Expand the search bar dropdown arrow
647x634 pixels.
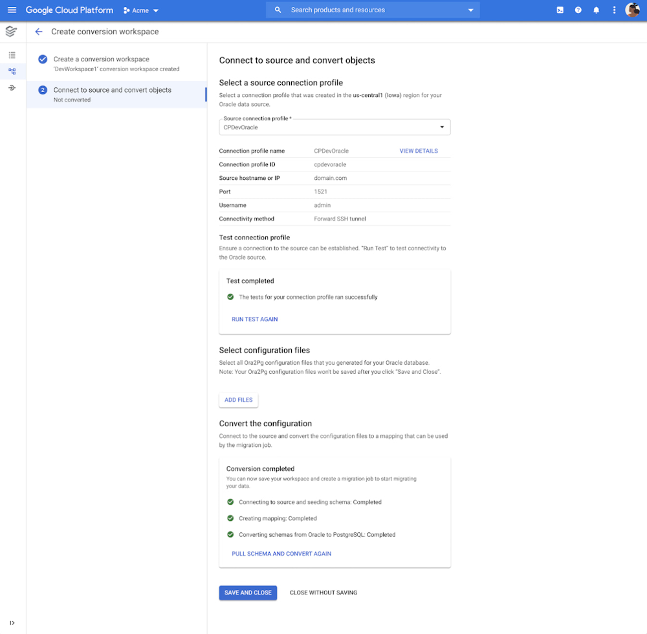click(470, 10)
